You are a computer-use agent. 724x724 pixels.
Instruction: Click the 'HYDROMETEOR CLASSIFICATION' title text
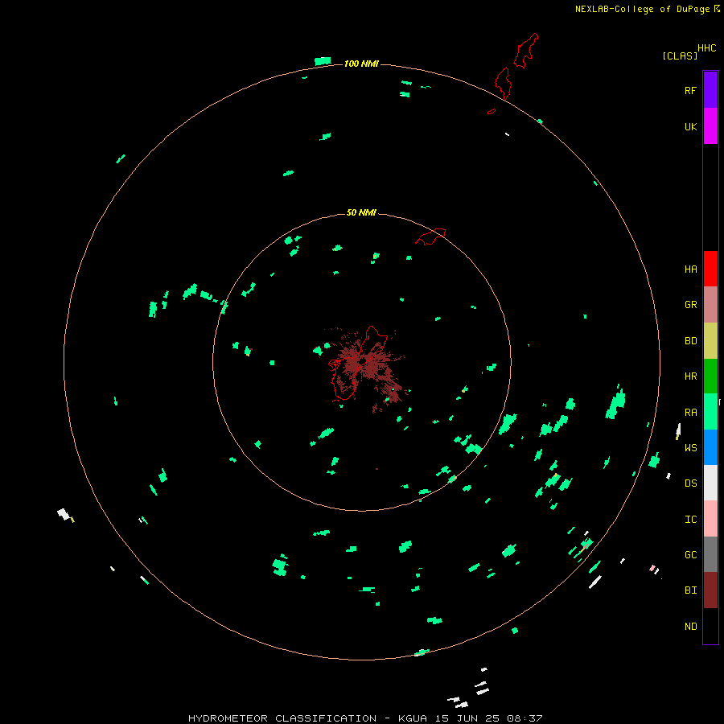[x=282, y=718]
